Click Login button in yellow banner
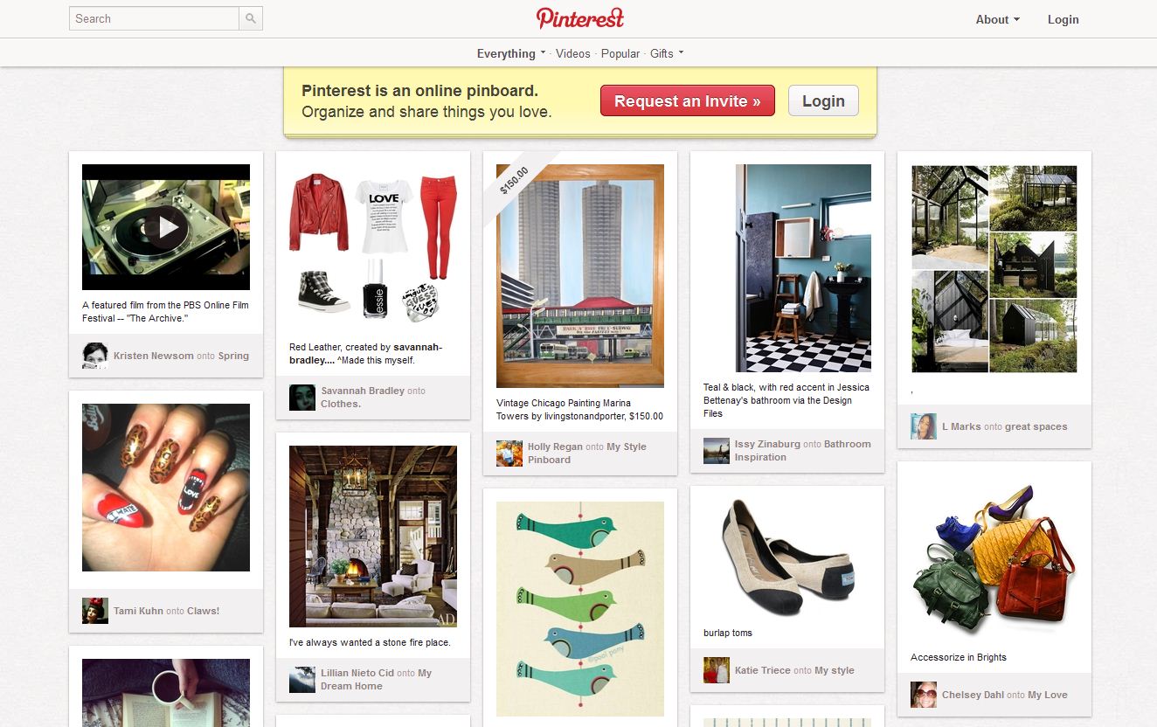1157x727 pixels. point(823,100)
